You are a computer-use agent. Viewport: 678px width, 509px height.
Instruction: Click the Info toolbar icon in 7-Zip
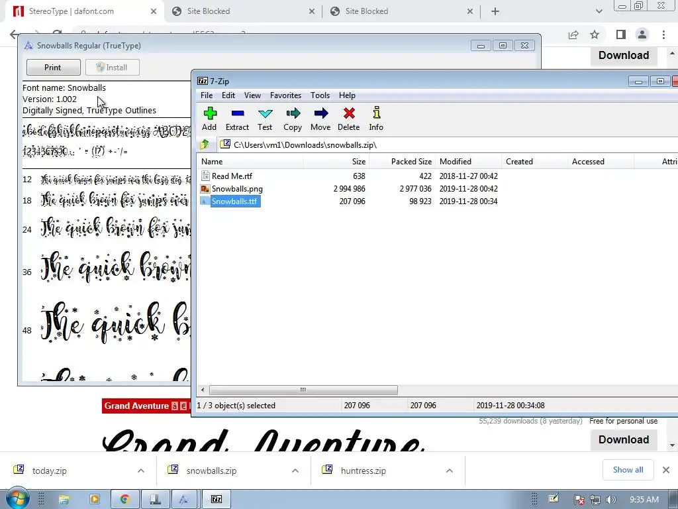click(376, 119)
